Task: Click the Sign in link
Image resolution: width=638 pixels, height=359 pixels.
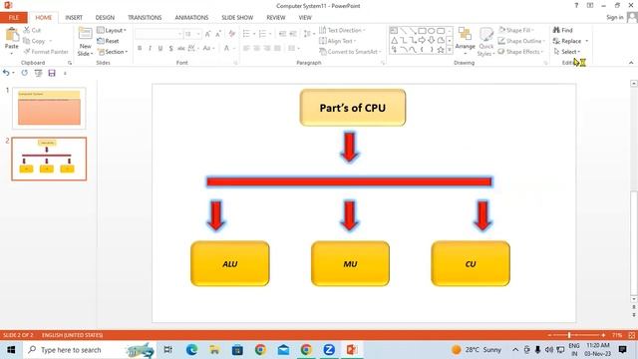Action: point(614,17)
